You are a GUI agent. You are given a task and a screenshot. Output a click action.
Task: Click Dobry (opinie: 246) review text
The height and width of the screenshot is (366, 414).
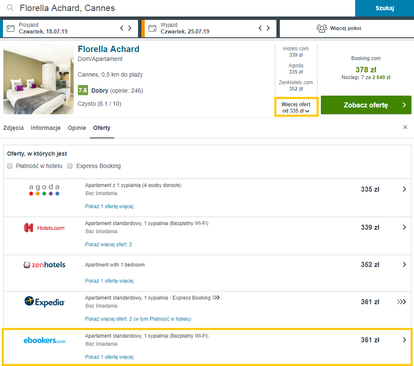click(117, 91)
